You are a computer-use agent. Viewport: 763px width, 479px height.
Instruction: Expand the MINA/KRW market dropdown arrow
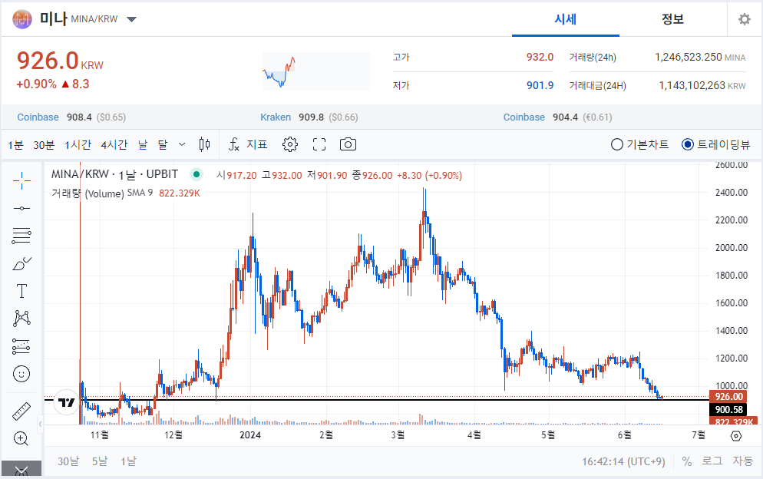(x=131, y=19)
